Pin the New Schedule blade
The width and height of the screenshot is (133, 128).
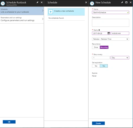(x=122, y=2)
